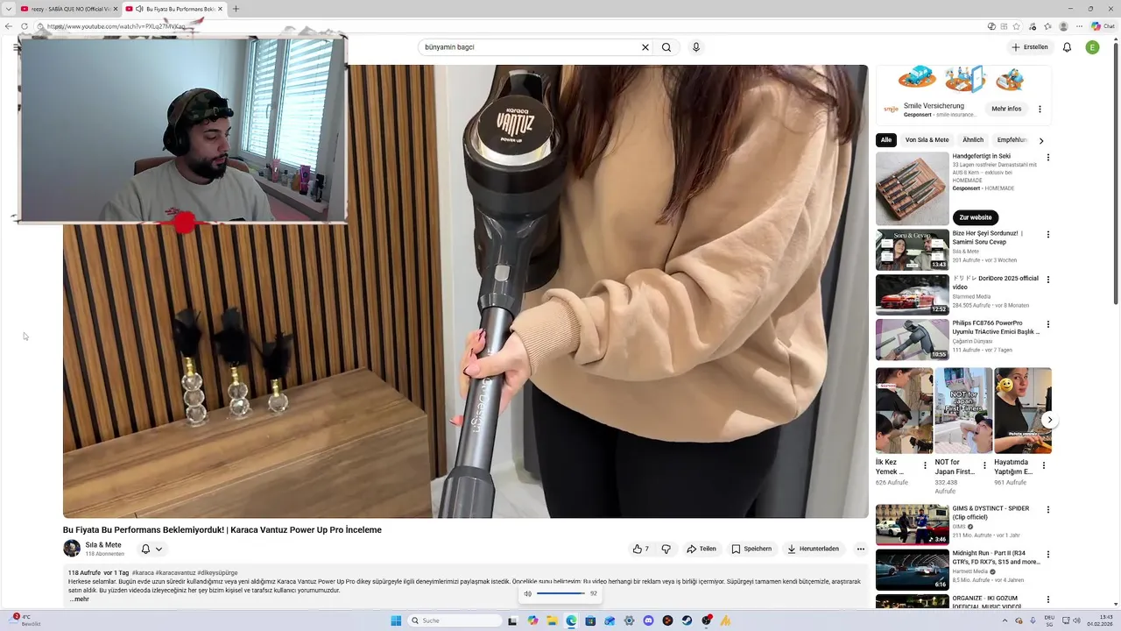This screenshot has height=631, width=1121.
Task: Open Copilot Chat in Edge toolbar
Action: pyautogui.click(x=1103, y=26)
